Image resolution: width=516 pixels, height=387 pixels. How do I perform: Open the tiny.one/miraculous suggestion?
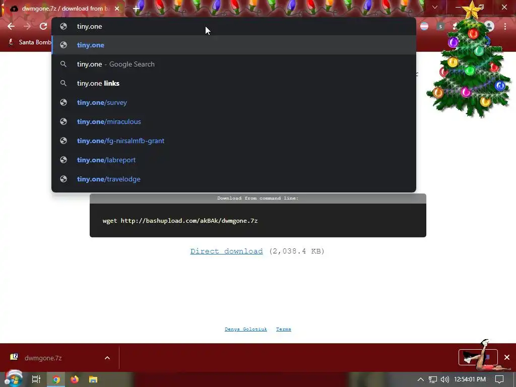pos(234,121)
